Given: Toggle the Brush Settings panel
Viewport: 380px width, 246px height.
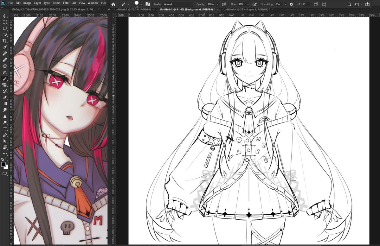Looking at the screenshot, I should (148, 4).
